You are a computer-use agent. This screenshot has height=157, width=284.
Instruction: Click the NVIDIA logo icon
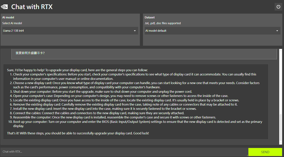[x=4, y=7]
